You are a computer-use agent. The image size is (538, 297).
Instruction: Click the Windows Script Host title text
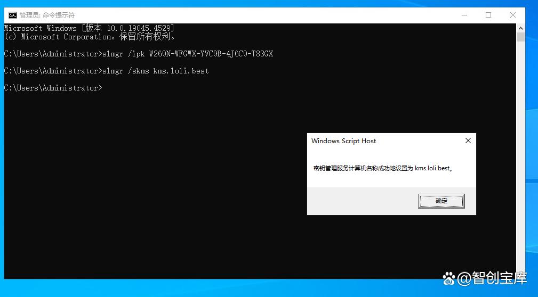pyautogui.click(x=343, y=141)
